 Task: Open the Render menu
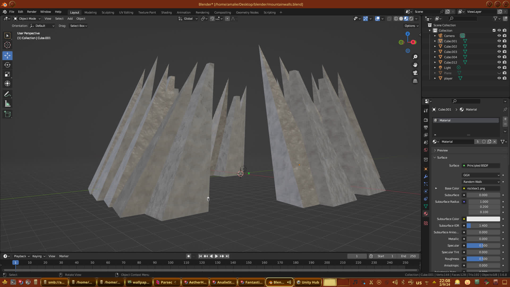pos(32,12)
